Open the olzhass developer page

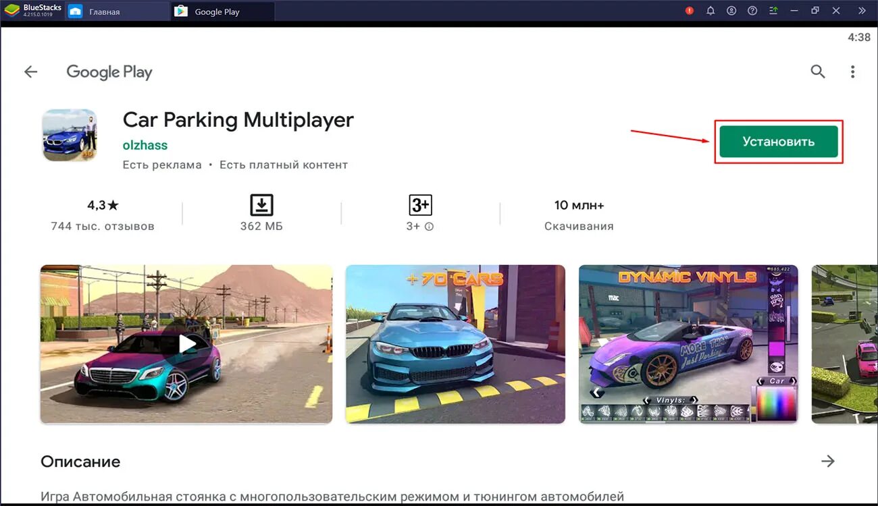click(145, 145)
